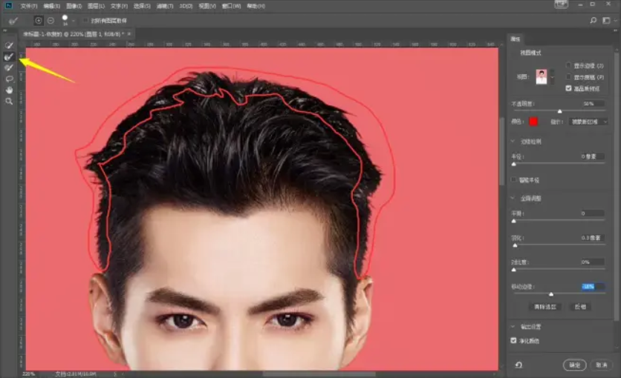Toggle the 显示边缘 (Show Edge) checkbox
This screenshot has height=378, width=621.
click(x=569, y=66)
